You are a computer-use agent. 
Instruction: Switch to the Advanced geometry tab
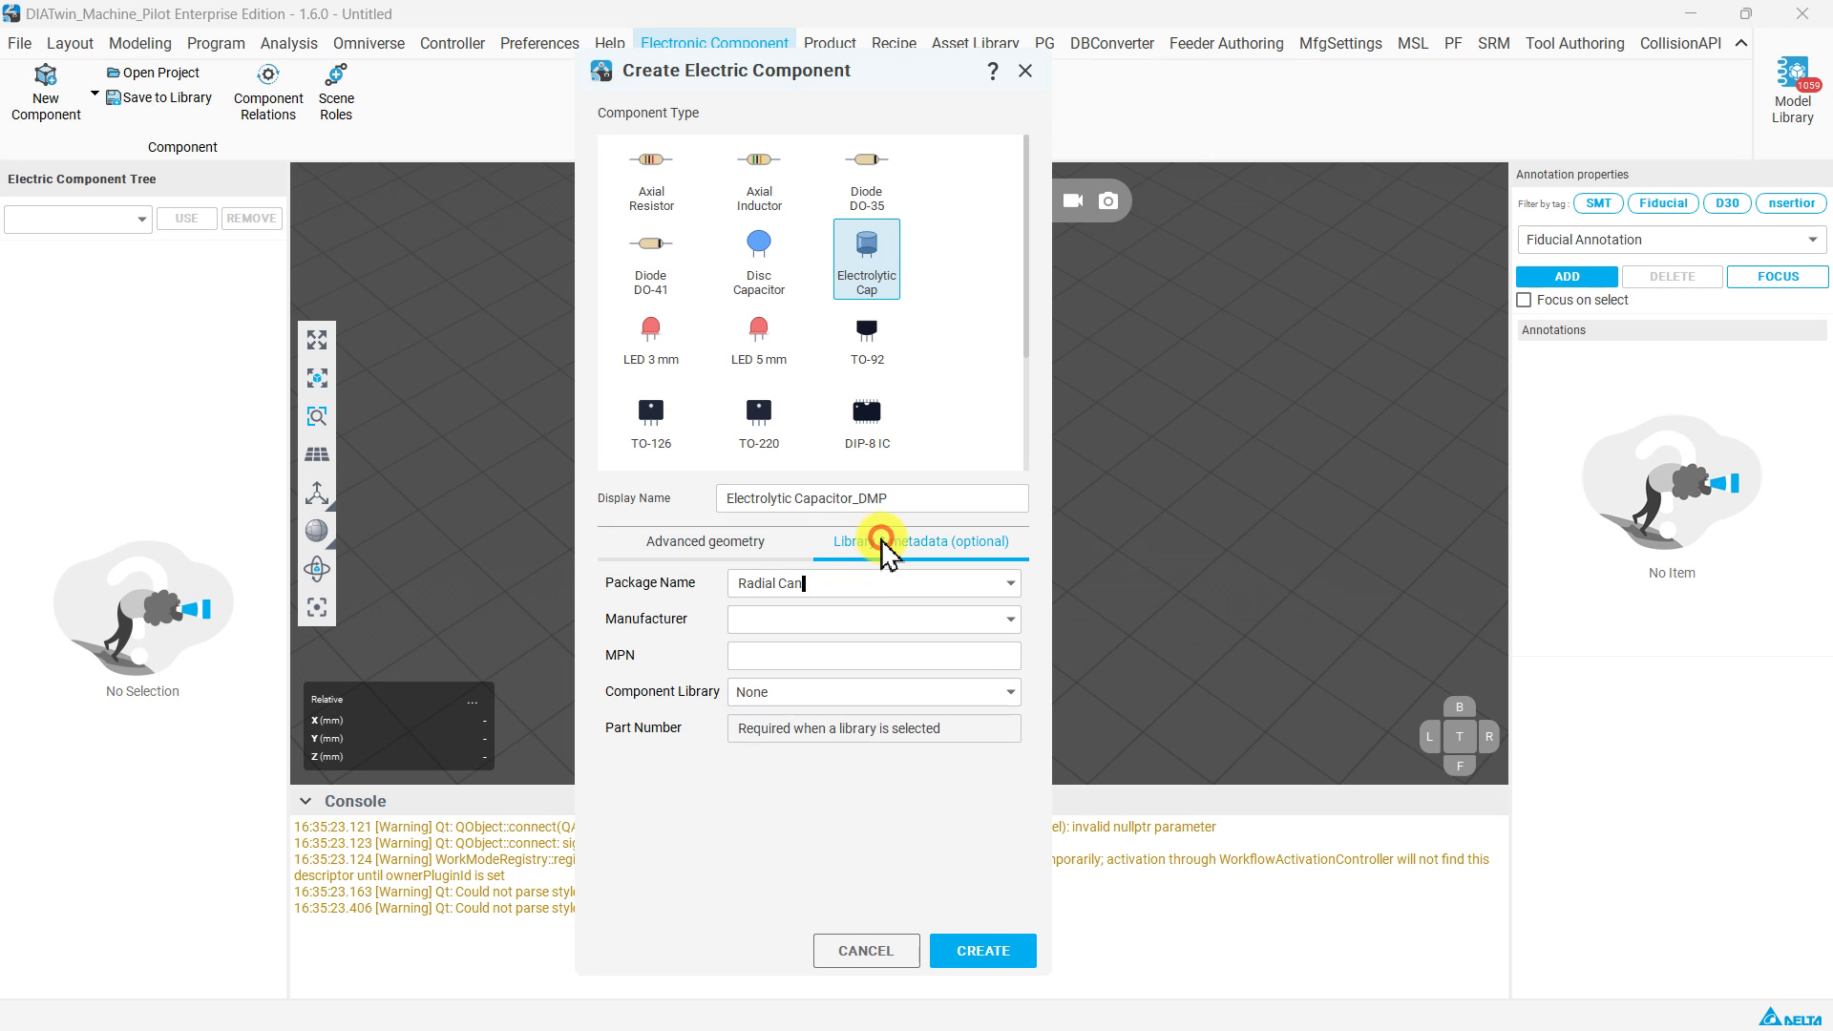pyautogui.click(x=706, y=541)
